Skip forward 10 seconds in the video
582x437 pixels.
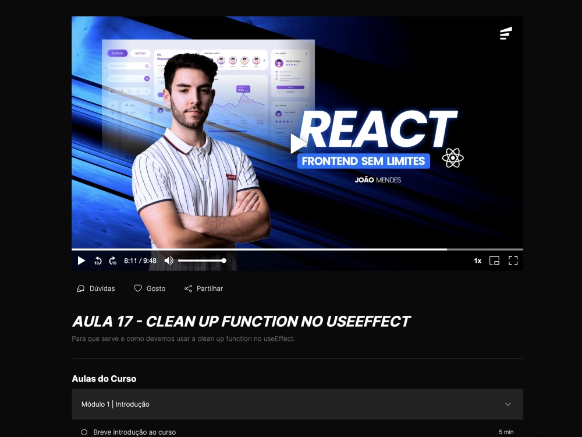(x=113, y=260)
